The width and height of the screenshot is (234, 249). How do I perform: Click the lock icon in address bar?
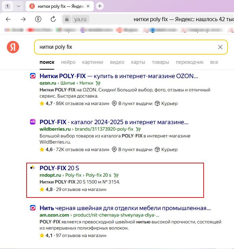67,19
